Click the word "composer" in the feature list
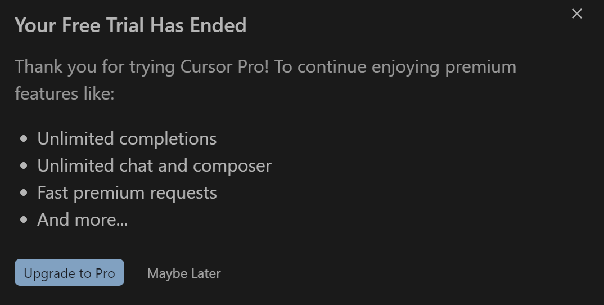 coord(232,167)
